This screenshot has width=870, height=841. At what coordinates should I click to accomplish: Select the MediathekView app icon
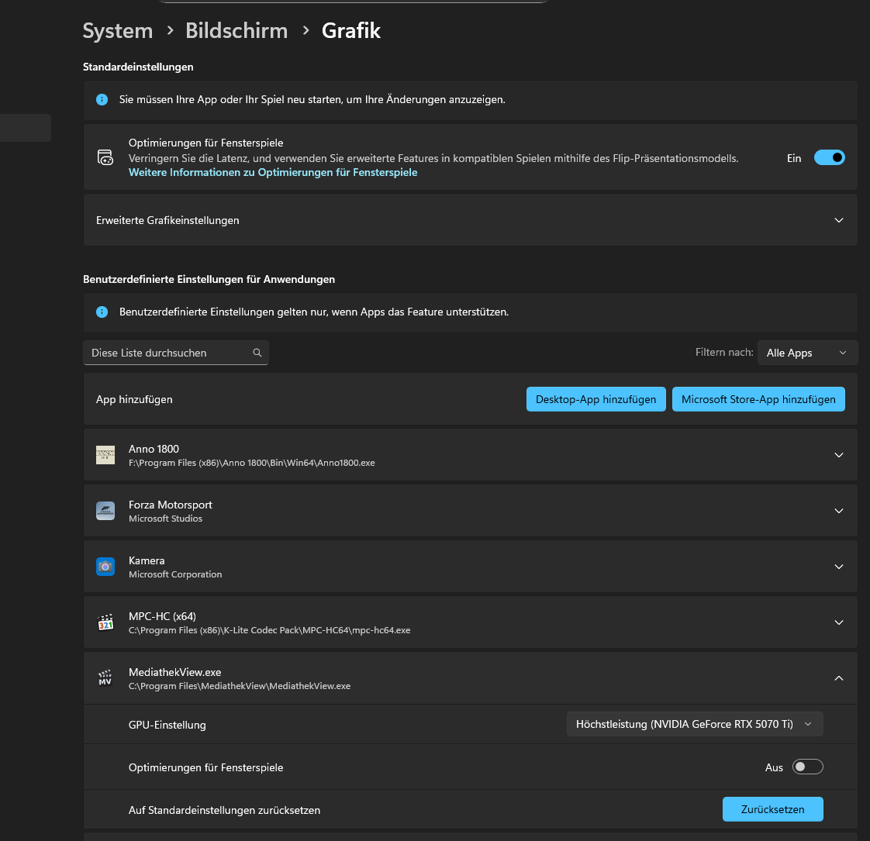(105, 678)
